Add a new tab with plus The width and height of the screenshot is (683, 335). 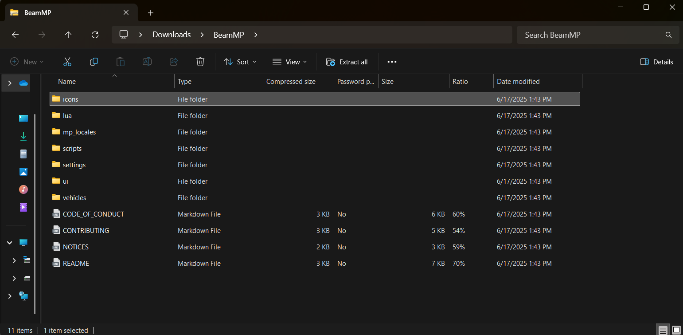(x=151, y=13)
